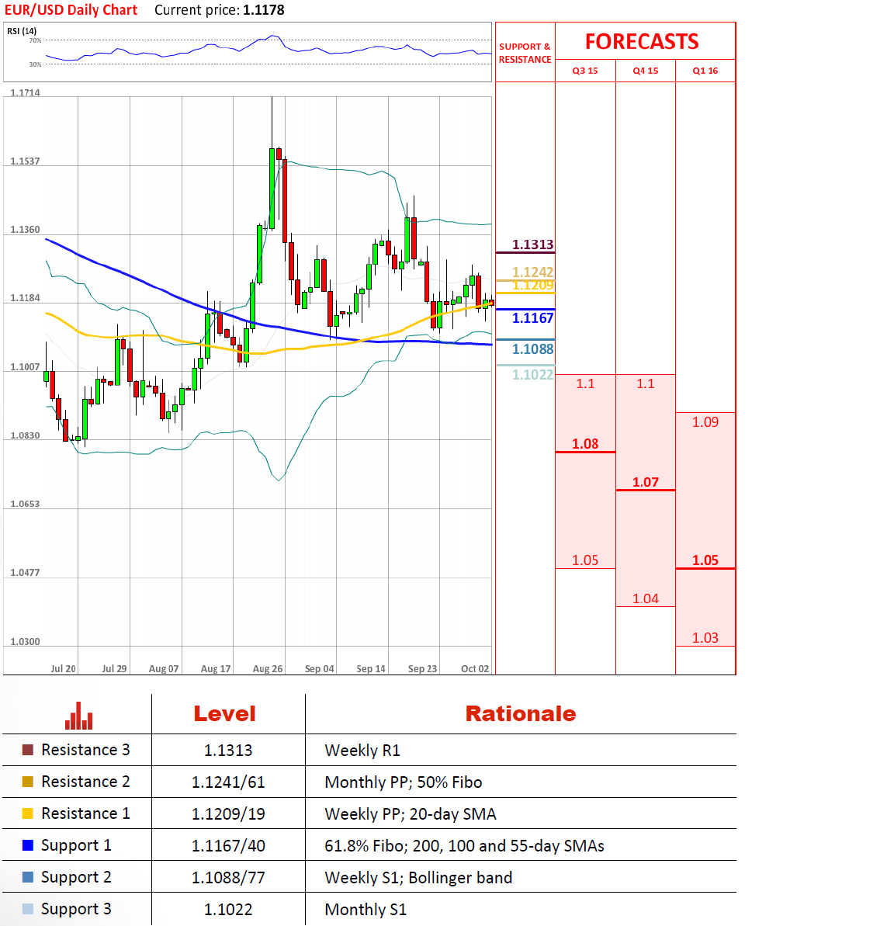Click the 'Support 2' row label
The image size is (894, 926).
[76, 878]
